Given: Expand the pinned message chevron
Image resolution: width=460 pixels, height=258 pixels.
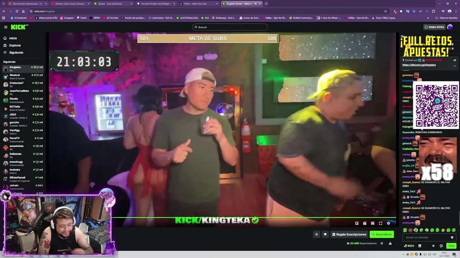Looking at the screenshot, I should coord(455,66).
